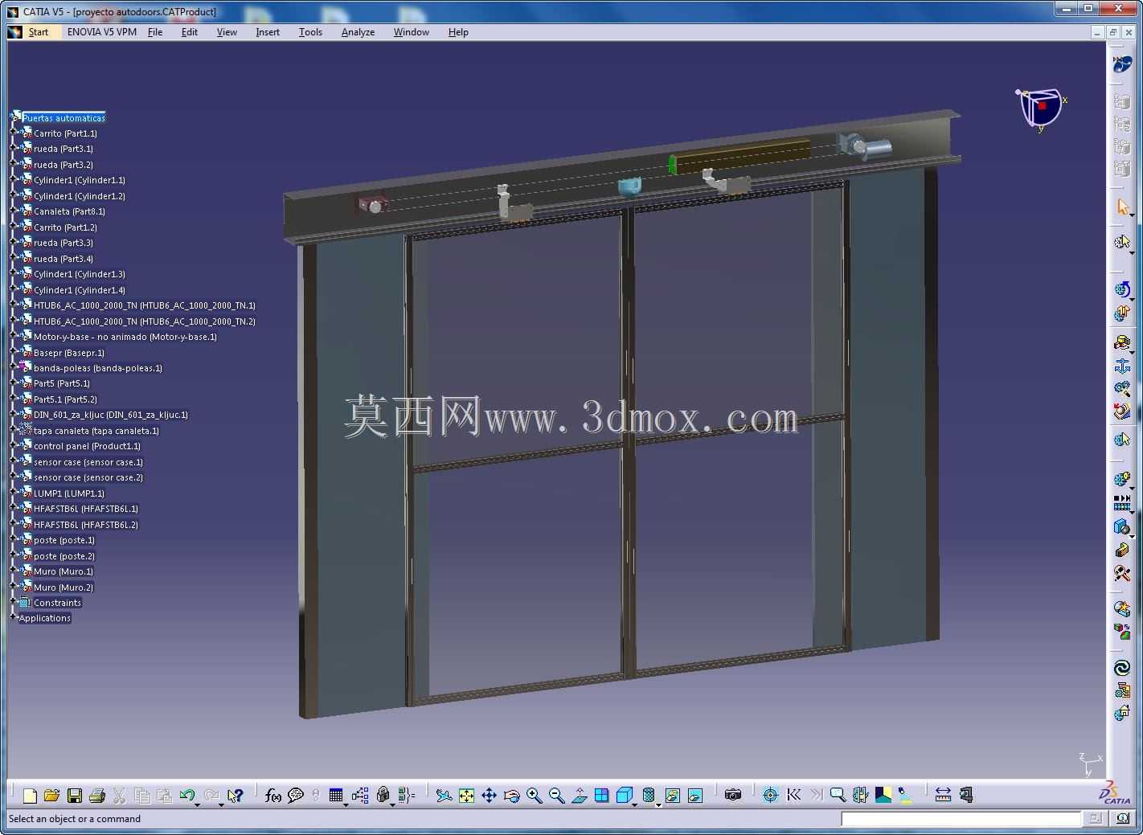The image size is (1143, 835).
Task: Click the Fly mode icon
Action: pyautogui.click(x=444, y=796)
